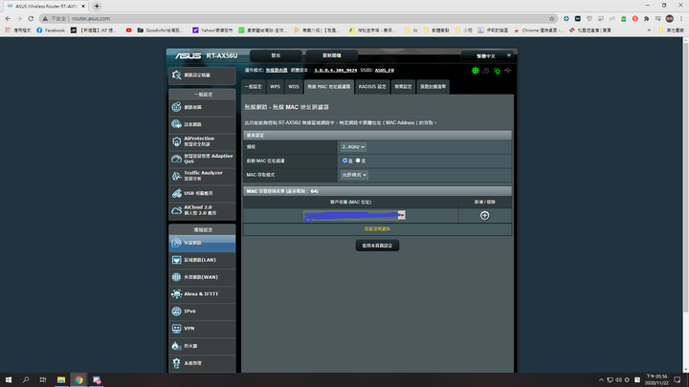Open the Guest Network sidebar item
Screen dimensions: 689x387
point(202,124)
